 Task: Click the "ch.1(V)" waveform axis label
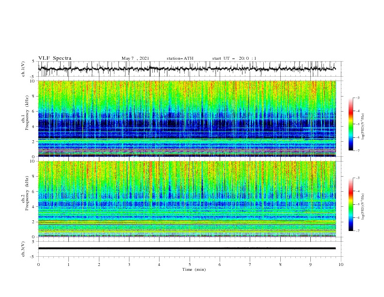23,69
